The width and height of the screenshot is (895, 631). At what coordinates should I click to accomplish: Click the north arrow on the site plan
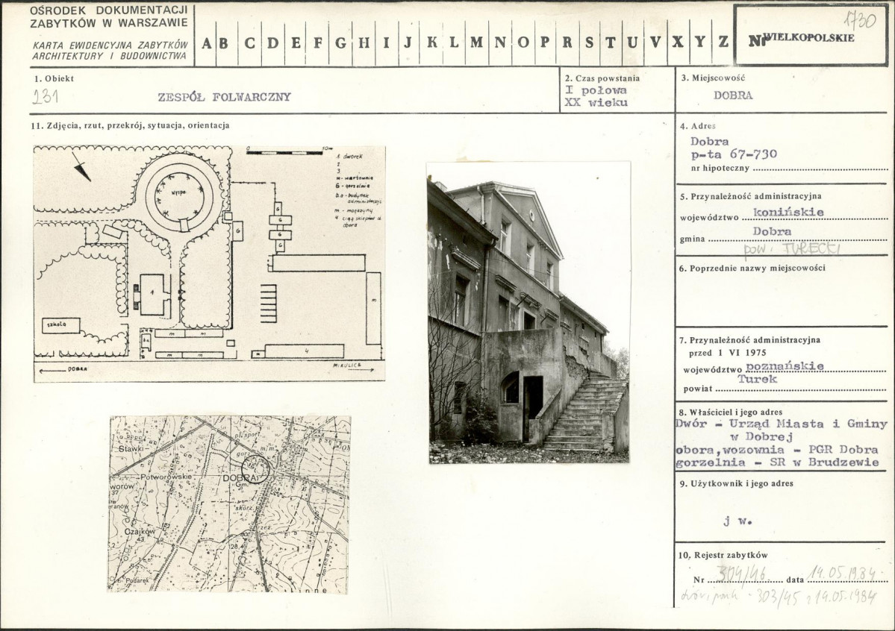81,166
